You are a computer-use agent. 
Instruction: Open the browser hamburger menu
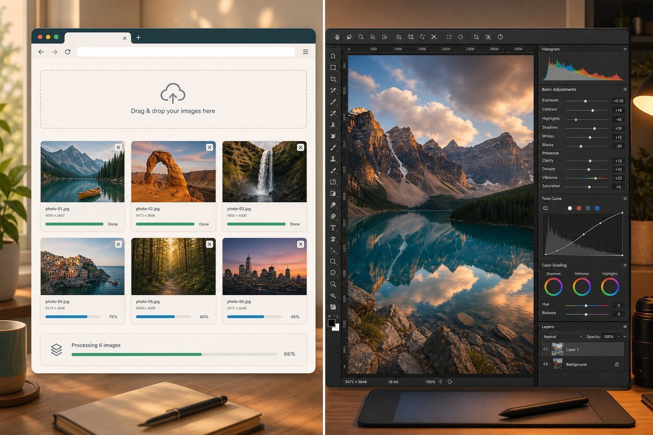(x=306, y=52)
